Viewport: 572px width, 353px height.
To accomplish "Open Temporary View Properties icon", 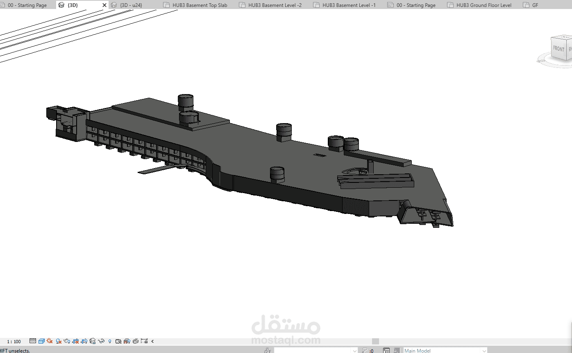I will [118, 341].
